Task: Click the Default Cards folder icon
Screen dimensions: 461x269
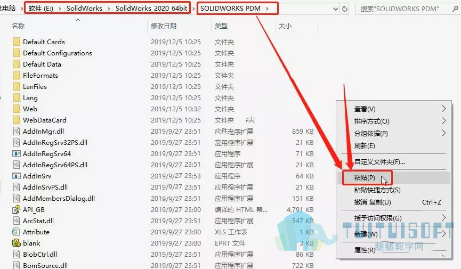Action: click(x=17, y=42)
